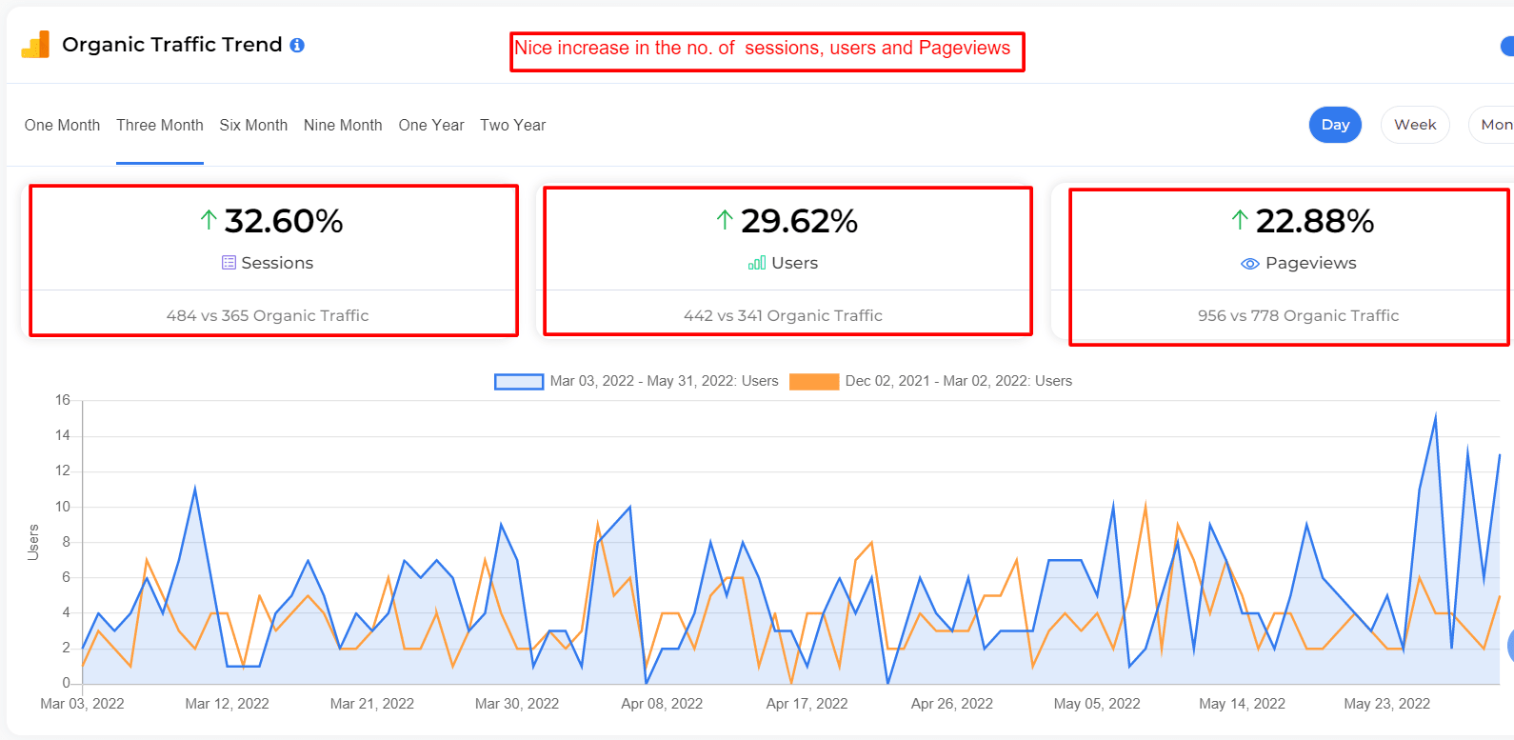This screenshot has width=1514, height=740.
Task: Click the Pageviews eye icon
Action: coord(1250,264)
